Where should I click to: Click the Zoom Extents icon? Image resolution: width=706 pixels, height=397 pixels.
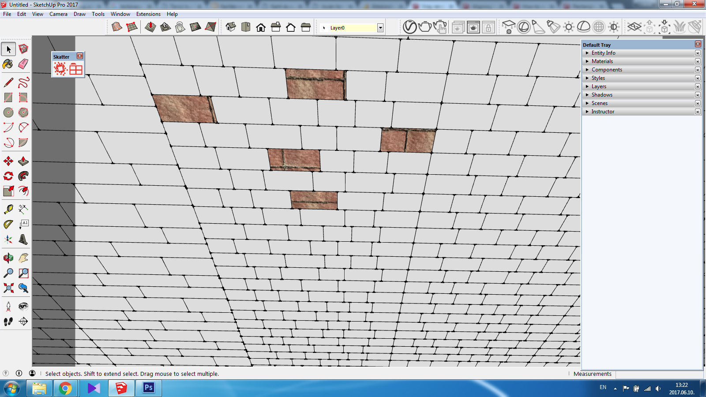(x=8, y=287)
